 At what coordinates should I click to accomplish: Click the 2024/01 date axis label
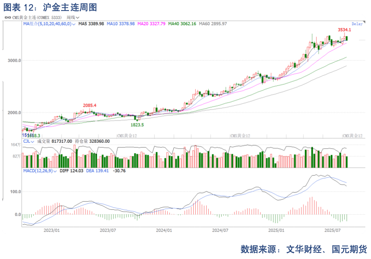(x=164, y=230)
